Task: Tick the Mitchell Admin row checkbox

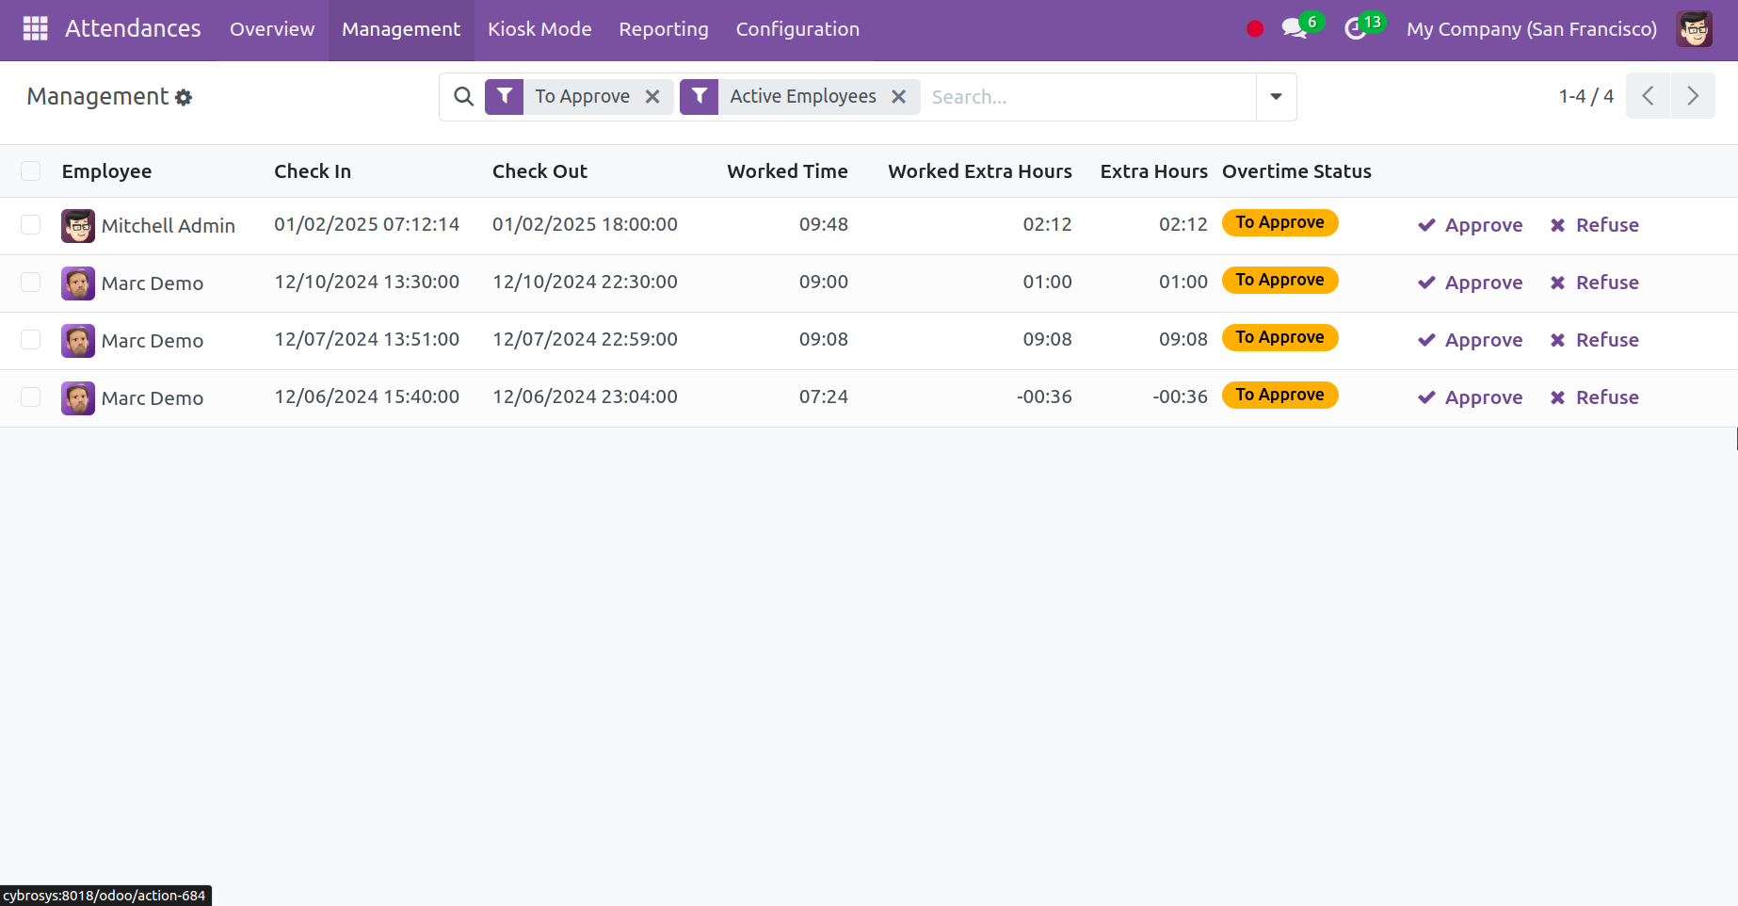Action: pos(31,224)
